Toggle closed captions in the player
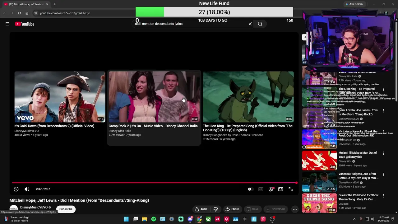This screenshot has width=398, height=224. 261,189
